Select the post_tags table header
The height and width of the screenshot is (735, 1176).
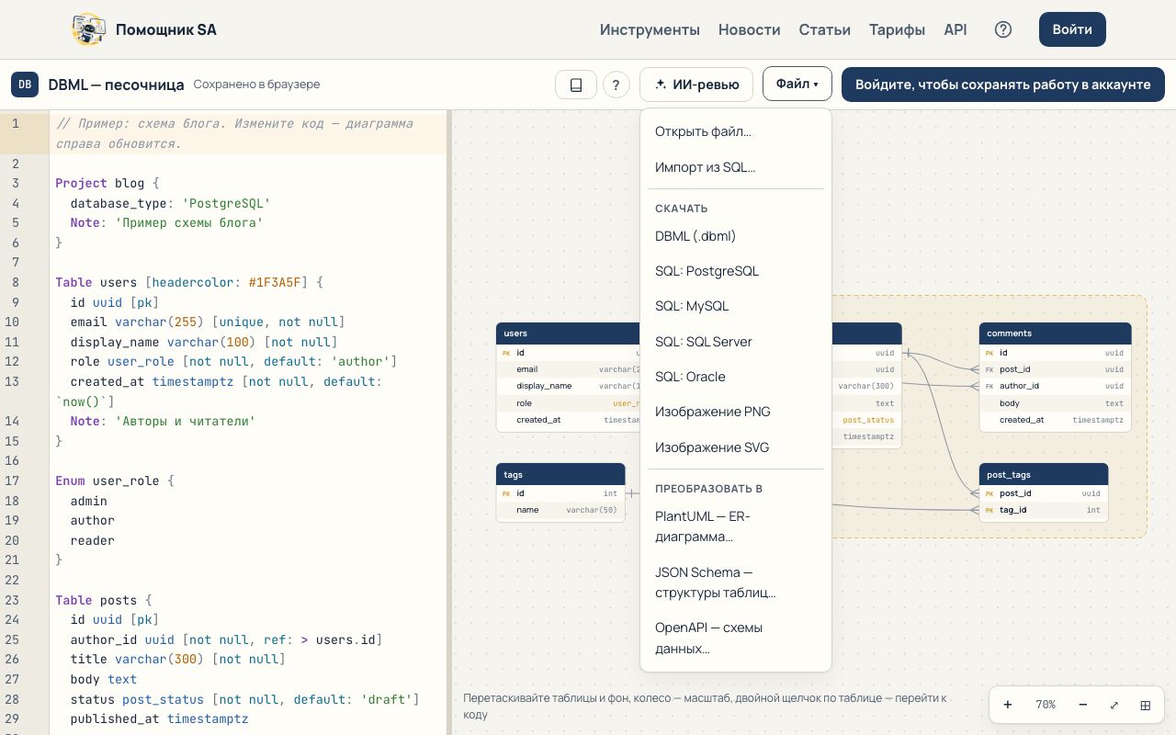1044,474
